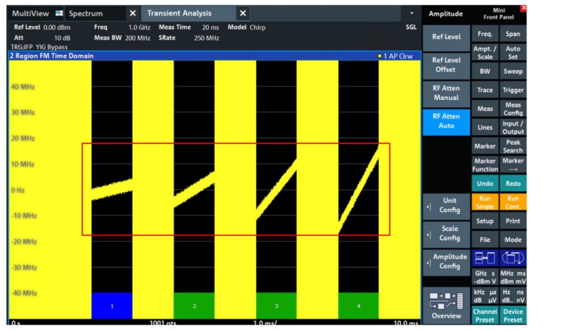Select the GHz s -dBm V unit key
The width and height of the screenshot is (588, 331).
(x=485, y=277)
